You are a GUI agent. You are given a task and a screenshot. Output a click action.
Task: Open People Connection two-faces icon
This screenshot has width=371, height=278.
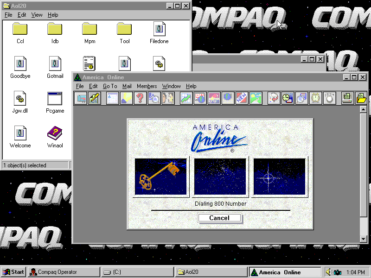[x=168, y=98]
